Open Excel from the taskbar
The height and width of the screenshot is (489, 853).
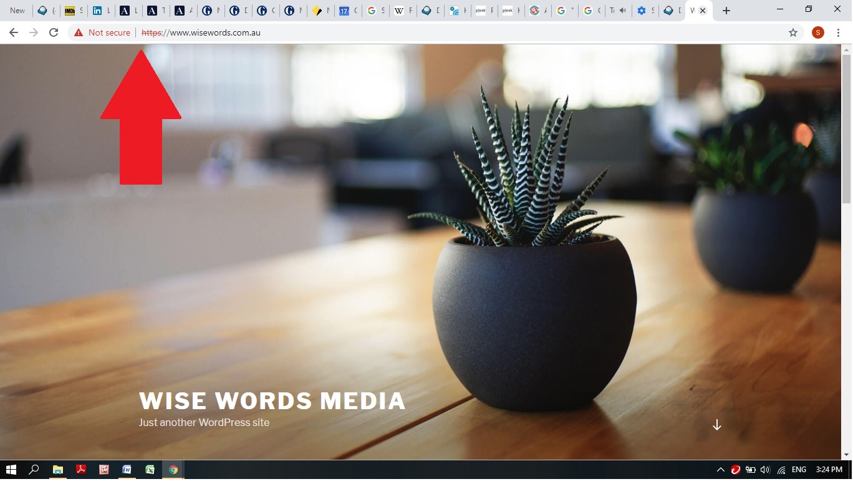tap(150, 470)
